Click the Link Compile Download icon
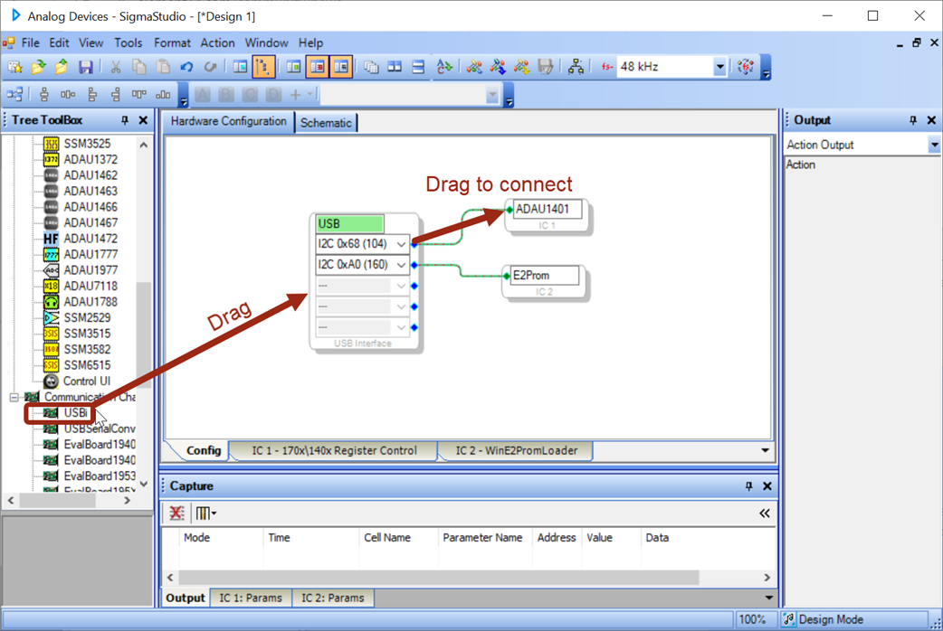 click(498, 67)
